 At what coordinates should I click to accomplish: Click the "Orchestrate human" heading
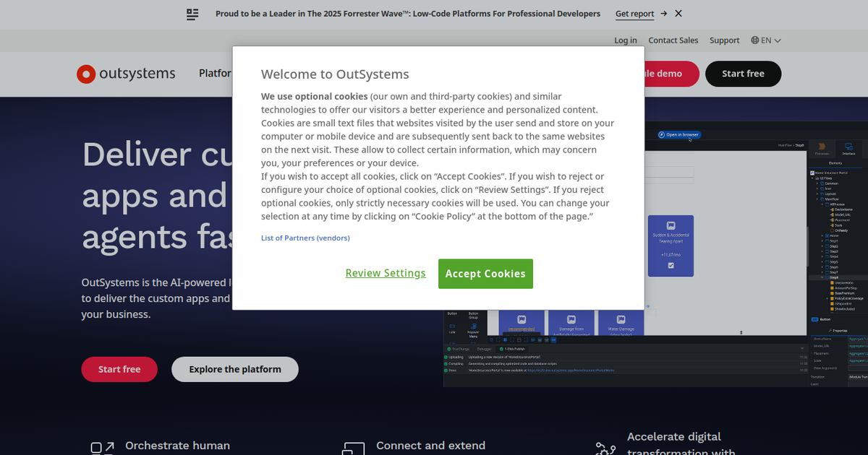coord(178,446)
